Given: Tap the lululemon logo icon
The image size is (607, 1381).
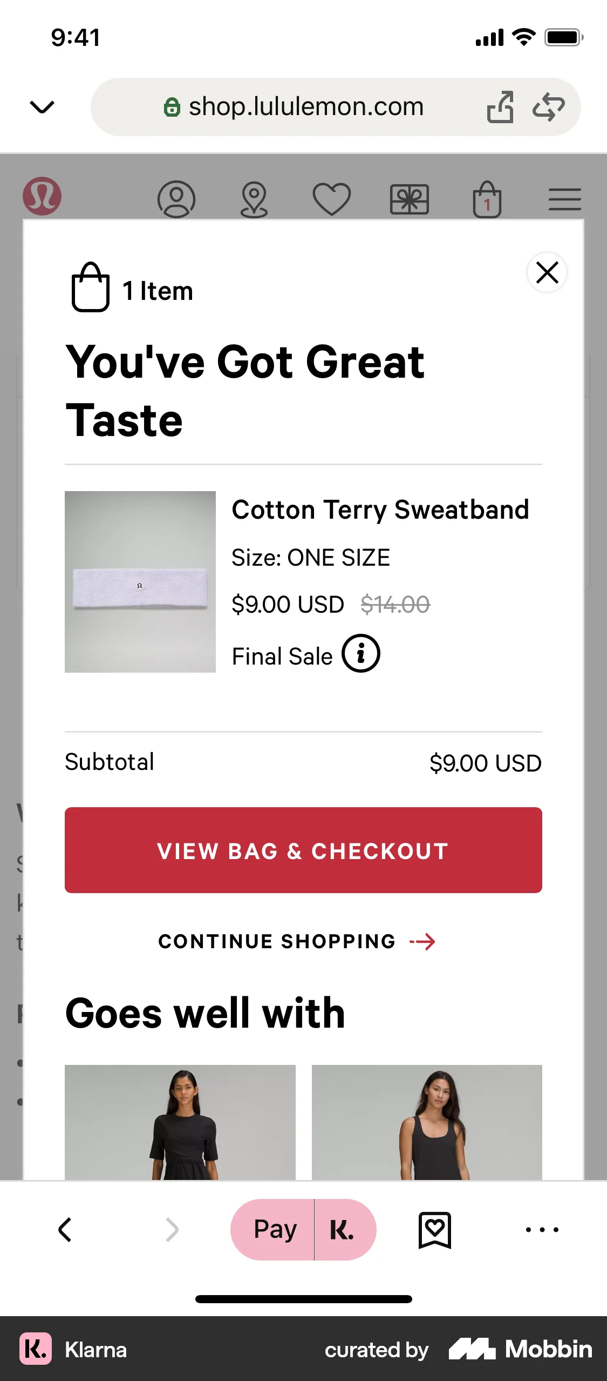Looking at the screenshot, I should (42, 196).
